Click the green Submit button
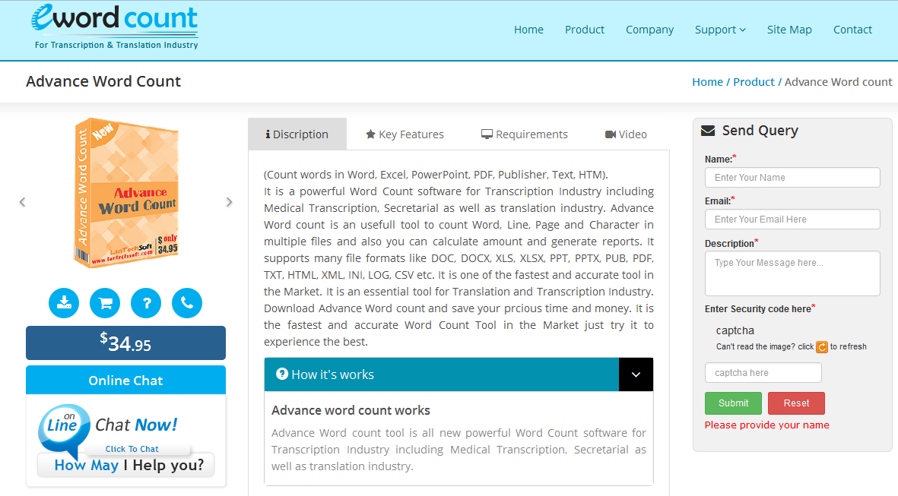 point(733,403)
